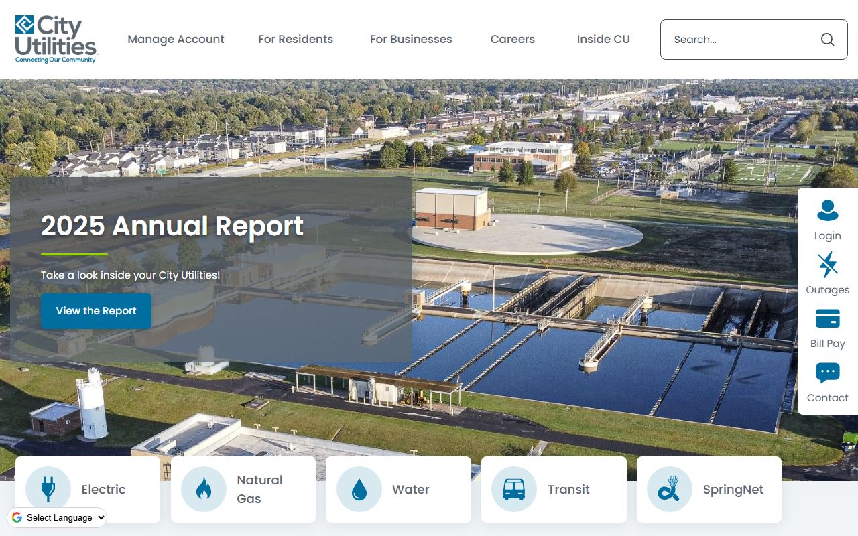The image size is (858, 536).
Task: Click the City Utilities logo
Action: coord(56,39)
